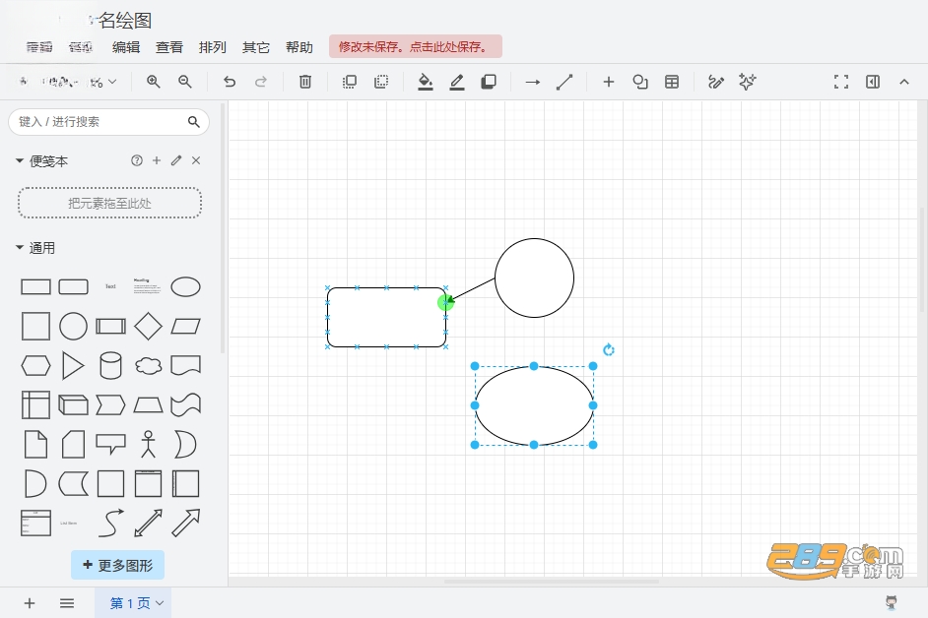The height and width of the screenshot is (618, 928).
Task: Select the callout speech bubble shape
Action: pos(110,444)
